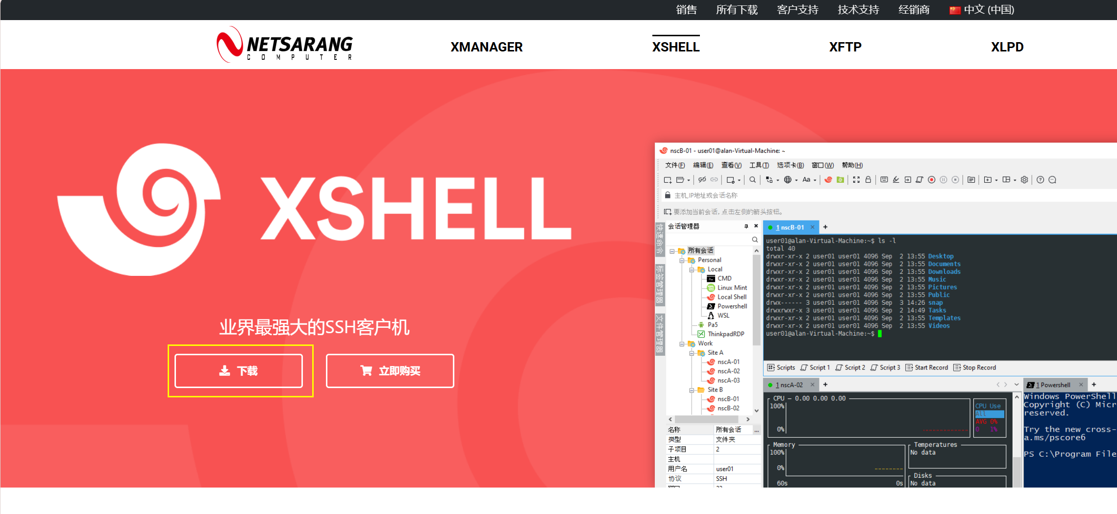Viewport: 1117px width, 514px height.
Task: Click the China flag language icon
Action: point(955,10)
